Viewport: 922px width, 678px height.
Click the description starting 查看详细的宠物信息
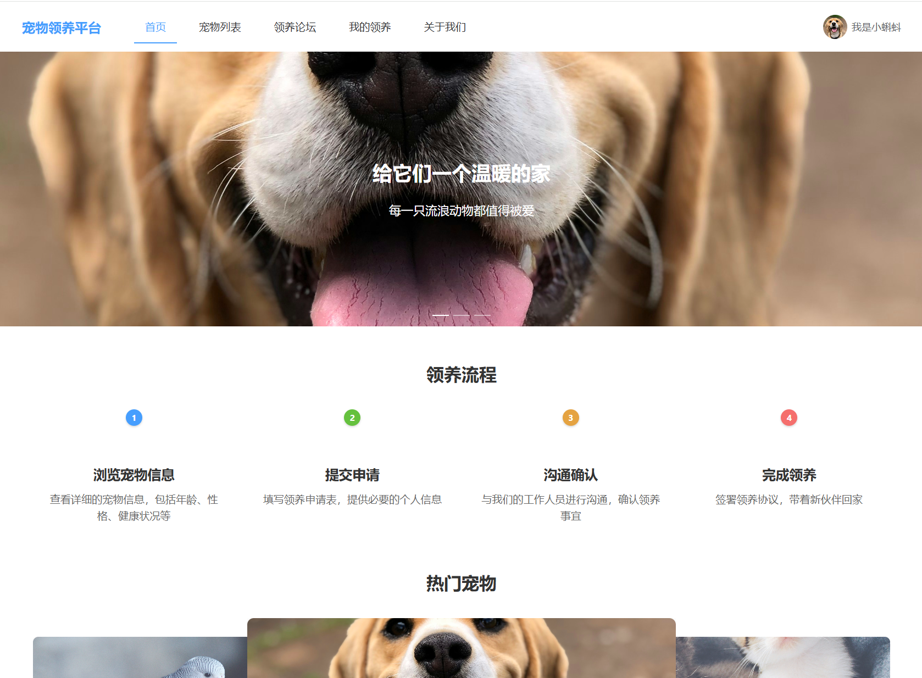(134, 508)
